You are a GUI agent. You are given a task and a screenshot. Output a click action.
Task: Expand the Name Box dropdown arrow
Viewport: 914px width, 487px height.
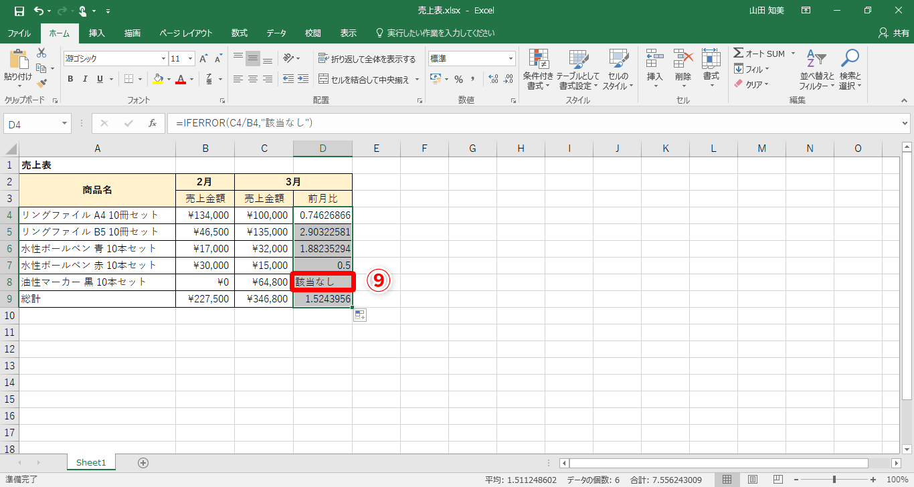tap(64, 123)
